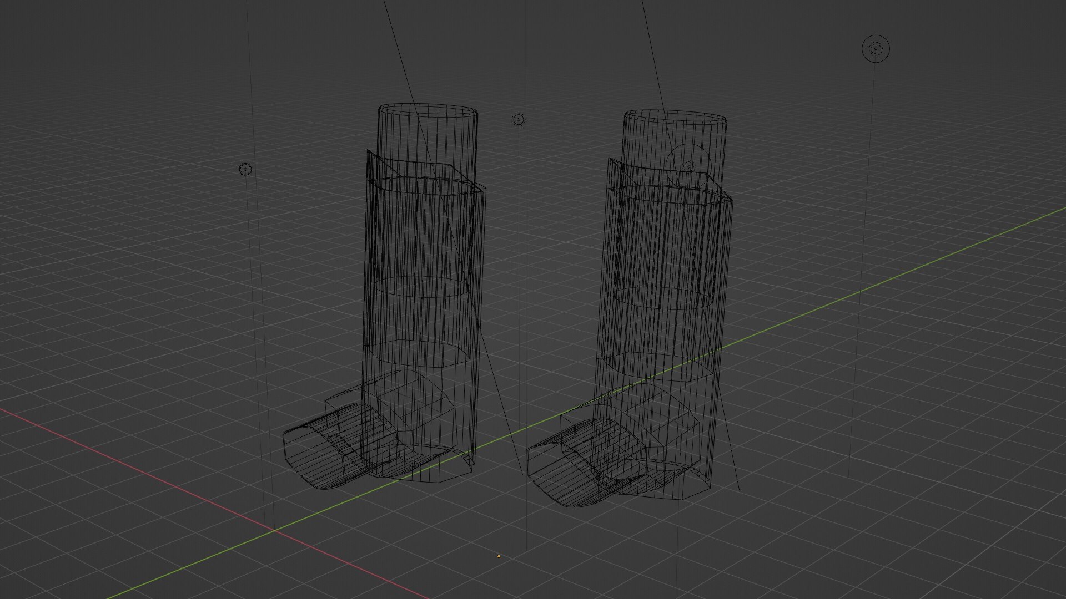Select the light icon between the two inhalers

(518, 119)
